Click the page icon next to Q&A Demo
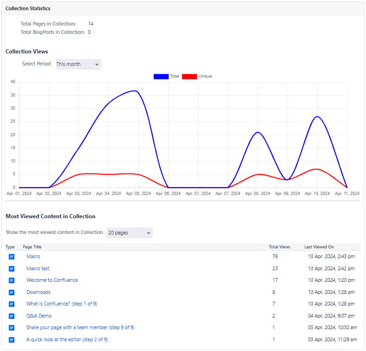 pos(12,316)
